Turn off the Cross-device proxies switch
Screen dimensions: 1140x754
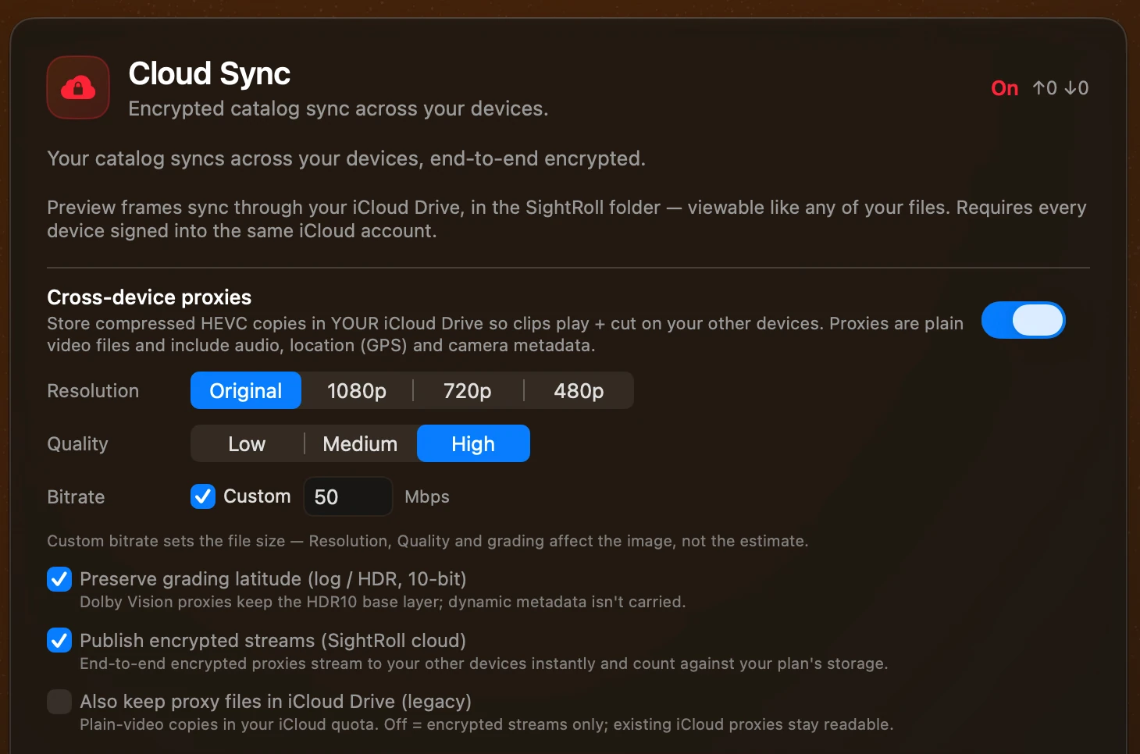pyautogui.click(x=1023, y=320)
